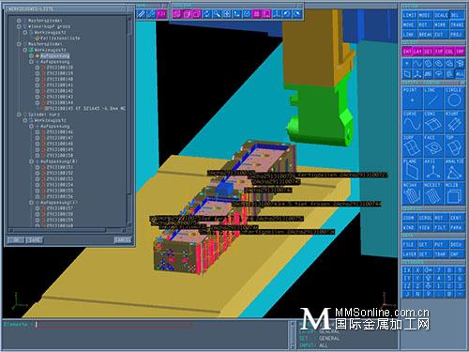469x352 pixels.
Task: Select the AXIS creation tool
Action: (433, 170)
